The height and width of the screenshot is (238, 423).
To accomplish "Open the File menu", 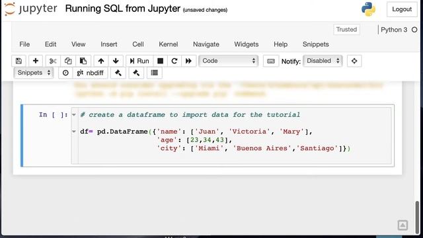I will [24, 44].
